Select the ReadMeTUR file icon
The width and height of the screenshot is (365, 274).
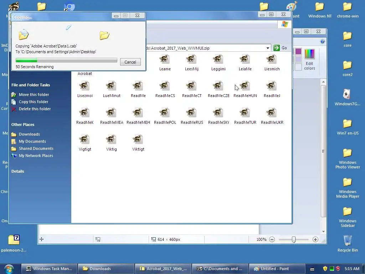pos(245,113)
